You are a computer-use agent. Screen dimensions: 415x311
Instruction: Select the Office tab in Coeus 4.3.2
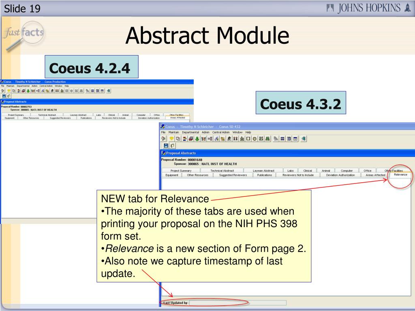[367, 170]
